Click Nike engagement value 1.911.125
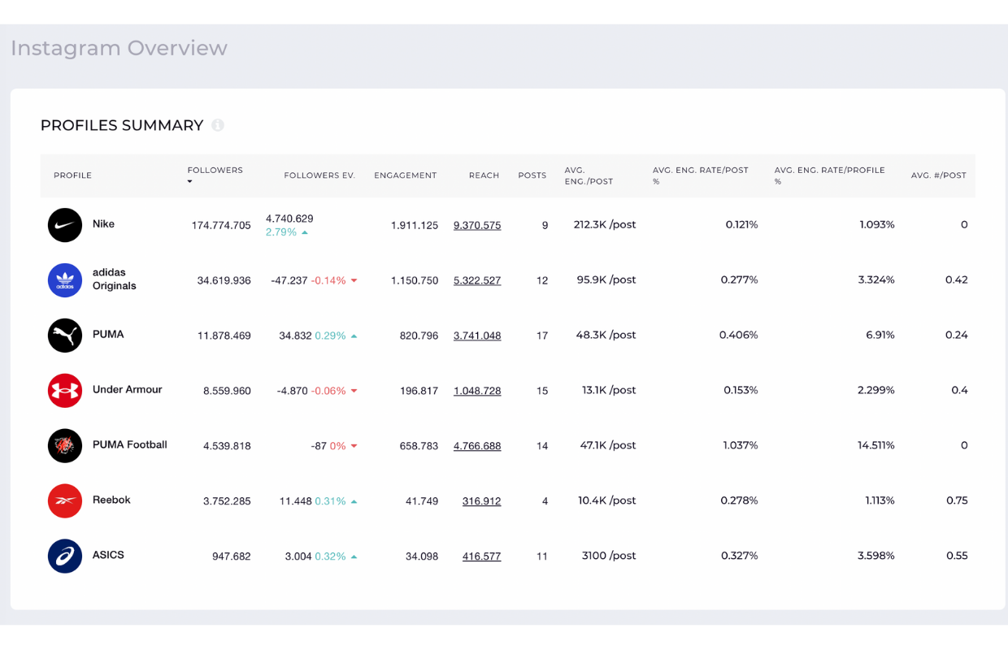1008x650 pixels. click(x=415, y=225)
